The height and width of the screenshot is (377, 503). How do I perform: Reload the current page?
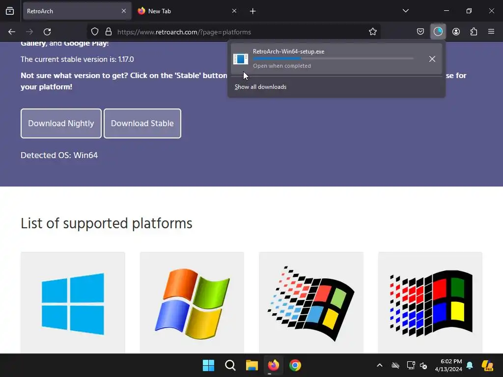point(47,32)
